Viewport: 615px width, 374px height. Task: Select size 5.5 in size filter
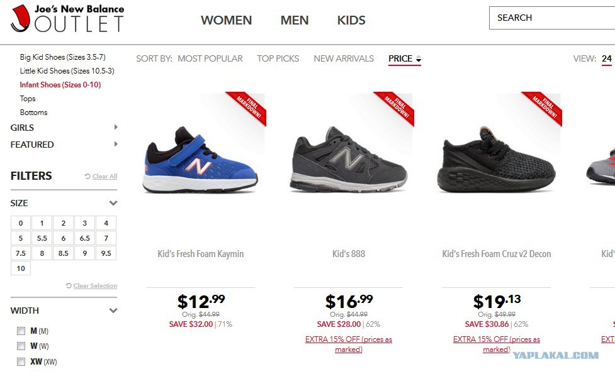(x=42, y=238)
